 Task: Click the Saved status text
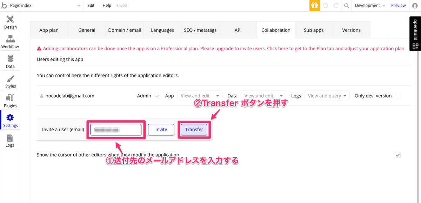pyautogui.click(x=122, y=6)
